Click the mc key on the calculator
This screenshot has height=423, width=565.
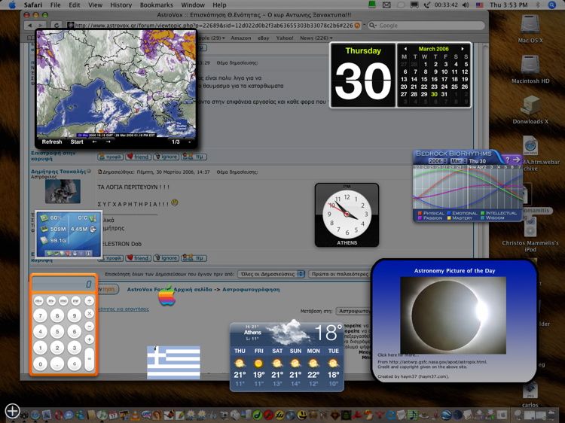point(63,300)
